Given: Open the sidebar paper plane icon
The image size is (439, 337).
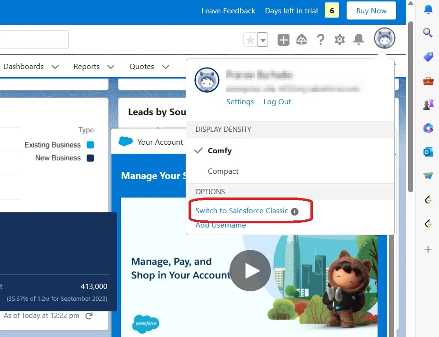Looking at the screenshot, I should [x=428, y=176].
